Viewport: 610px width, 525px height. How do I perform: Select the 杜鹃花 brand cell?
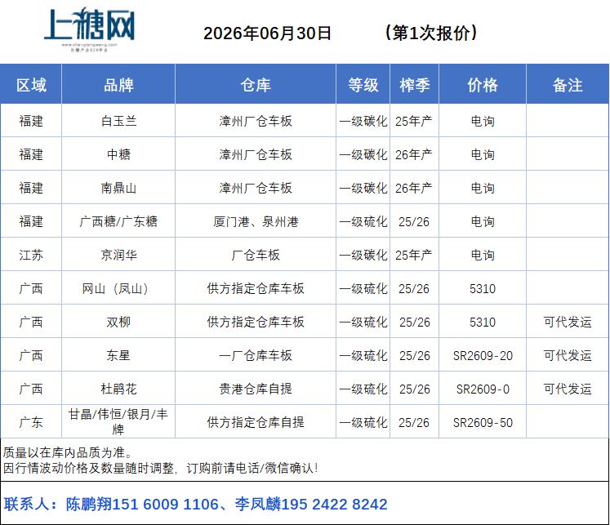118,389
